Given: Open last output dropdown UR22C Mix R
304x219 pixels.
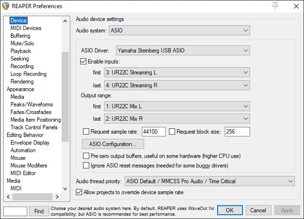Looking at the screenshot, I should [177, 119].
